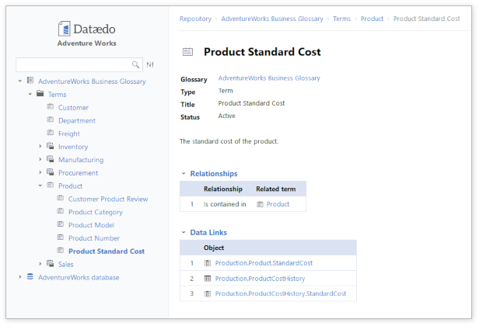The height and width of the screenshot is (326, 479).
Task: Select Customer in the tree
Action: click(x=73, y=108)
